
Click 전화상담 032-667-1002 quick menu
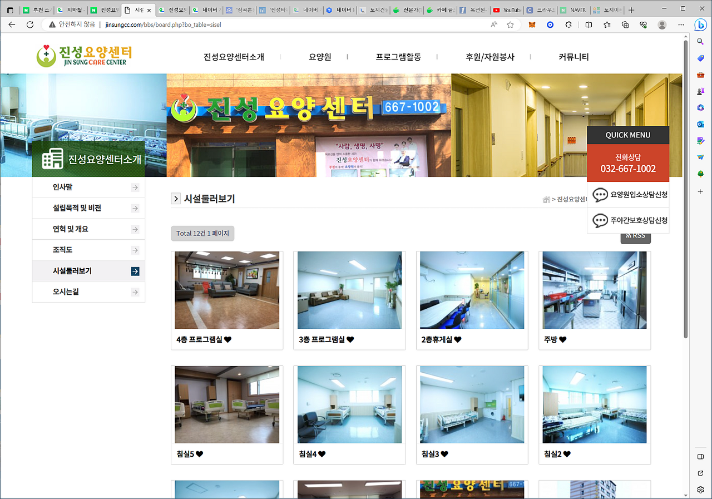(628, 163)
